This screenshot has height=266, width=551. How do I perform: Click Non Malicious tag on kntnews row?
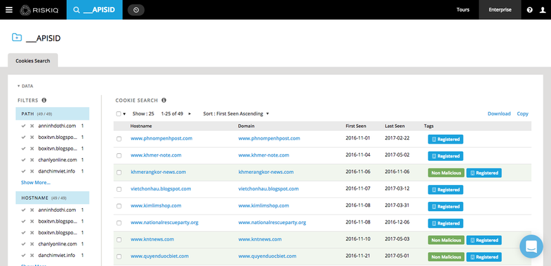[x=446, y=240]
